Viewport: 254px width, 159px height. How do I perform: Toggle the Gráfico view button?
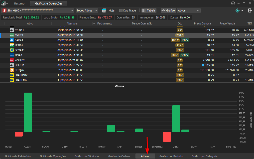[168, 10]
